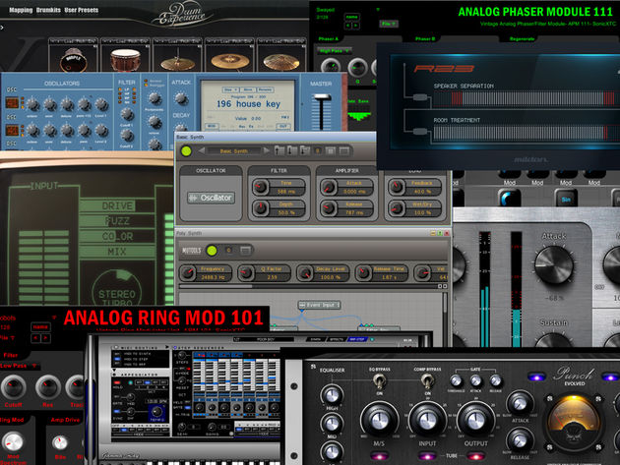This screenshot has width=620, height=465.
Task: Click the save preset icon in Basic Synth
Action: click(x=292, y=150)
